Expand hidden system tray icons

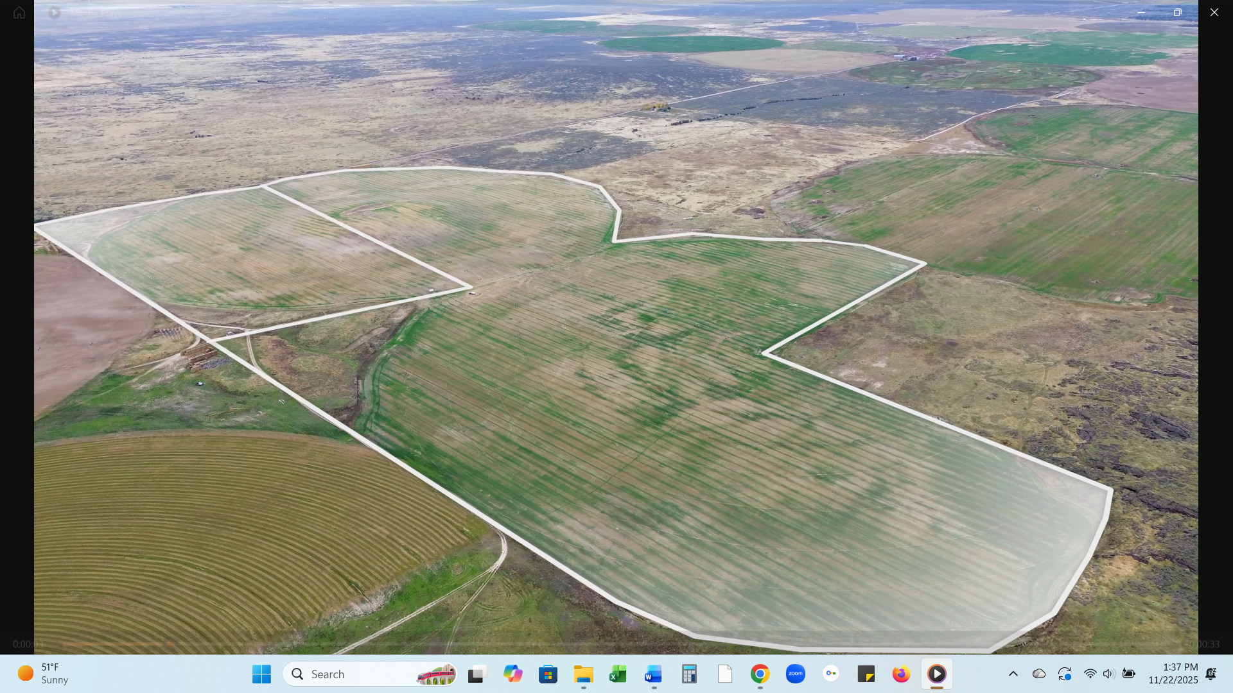point(1013,674)
